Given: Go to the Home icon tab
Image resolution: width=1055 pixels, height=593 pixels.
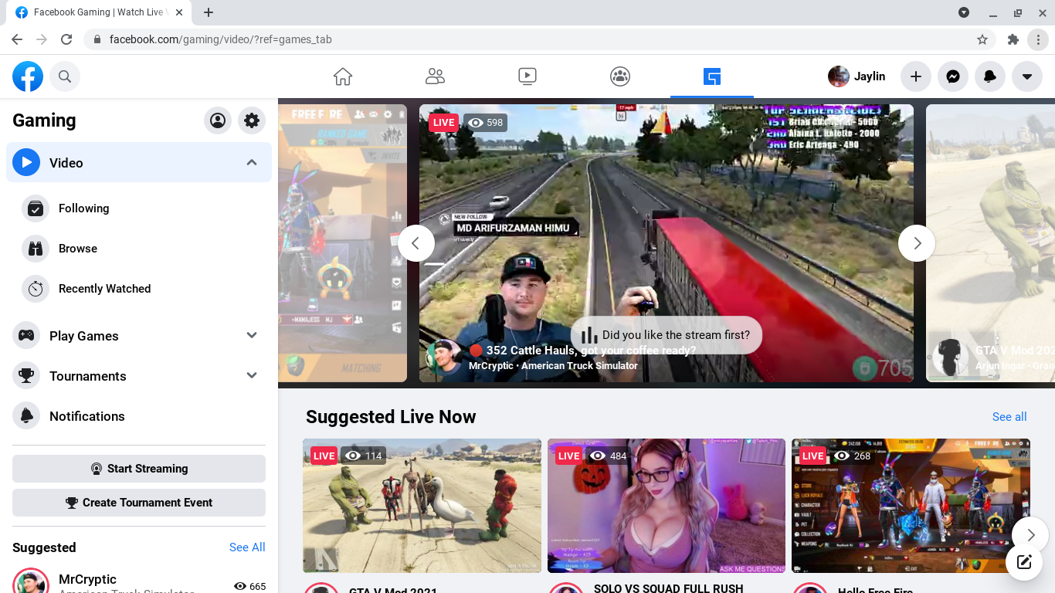Looking at the screenshot, I should (x=343, y=76).
